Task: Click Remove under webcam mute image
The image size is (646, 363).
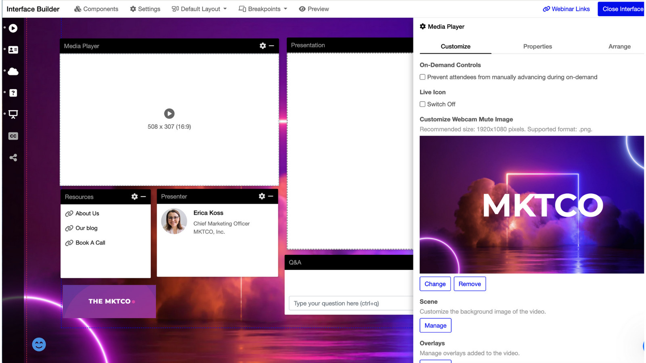Action: point(470,284)
